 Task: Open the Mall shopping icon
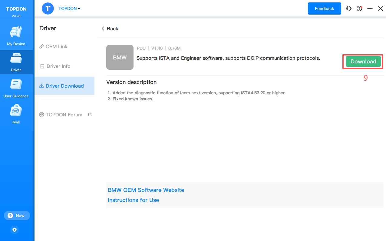pos(16,111)
